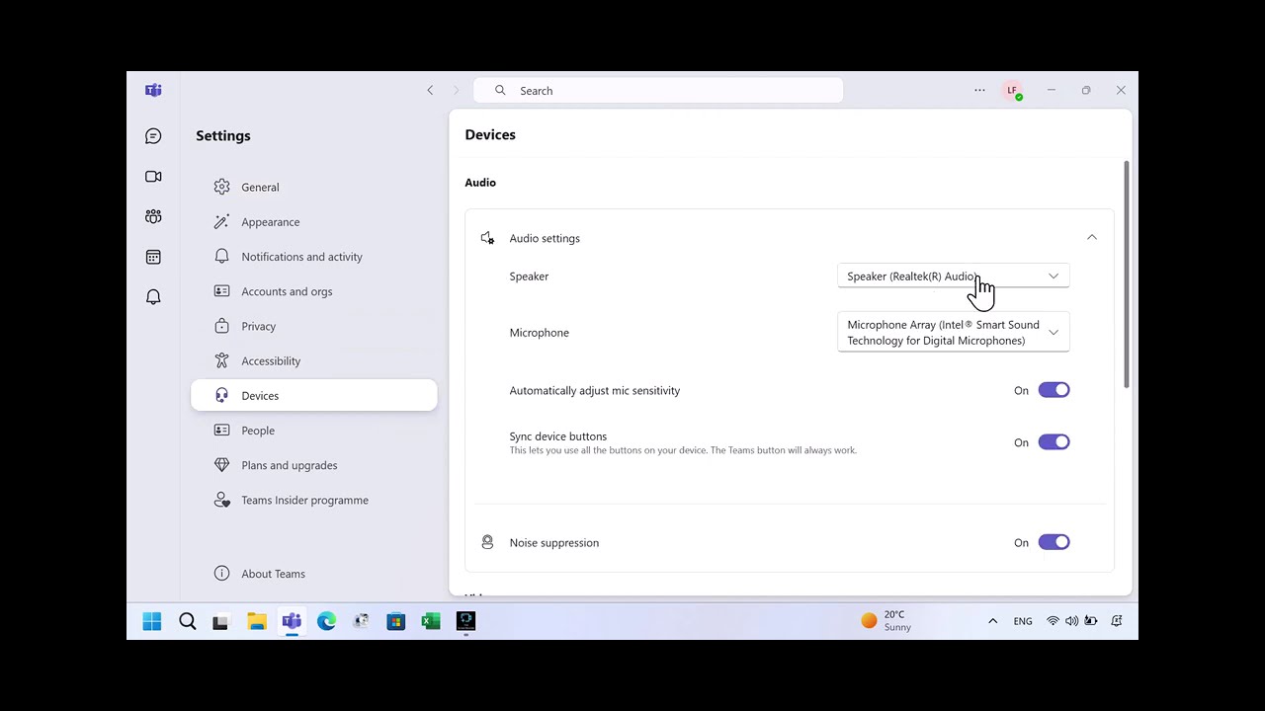The image size is (1265, 711).
Task: Open About Teams page
Action: tap(314, 574)
